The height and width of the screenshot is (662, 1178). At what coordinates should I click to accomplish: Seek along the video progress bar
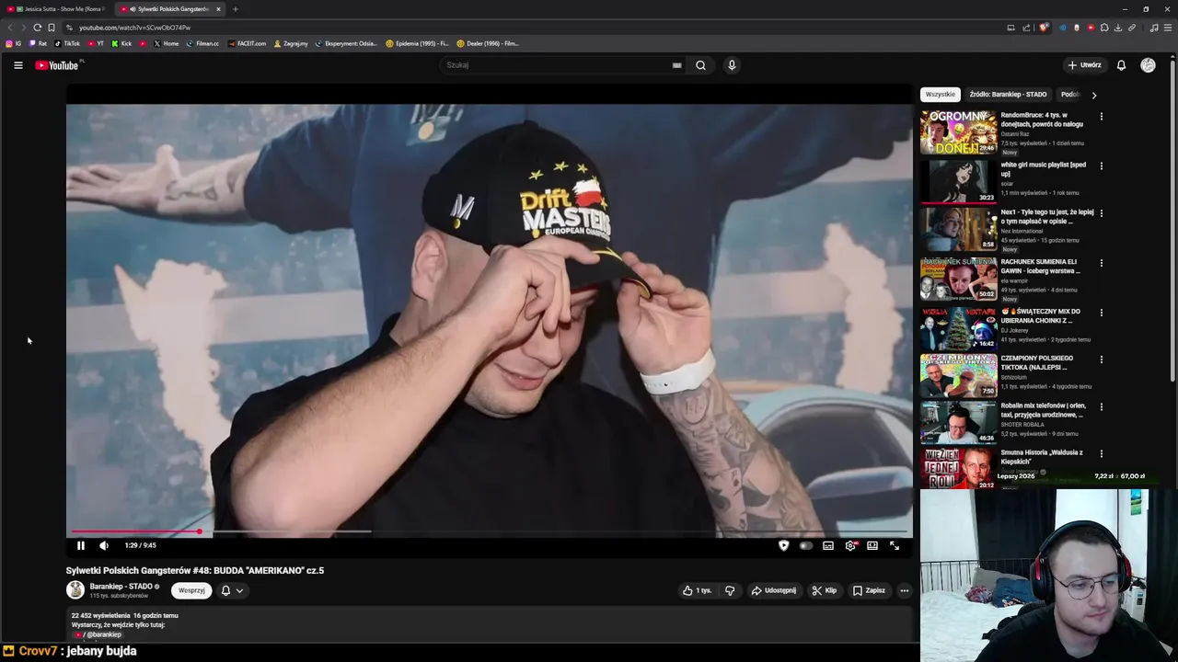(489, 531)
